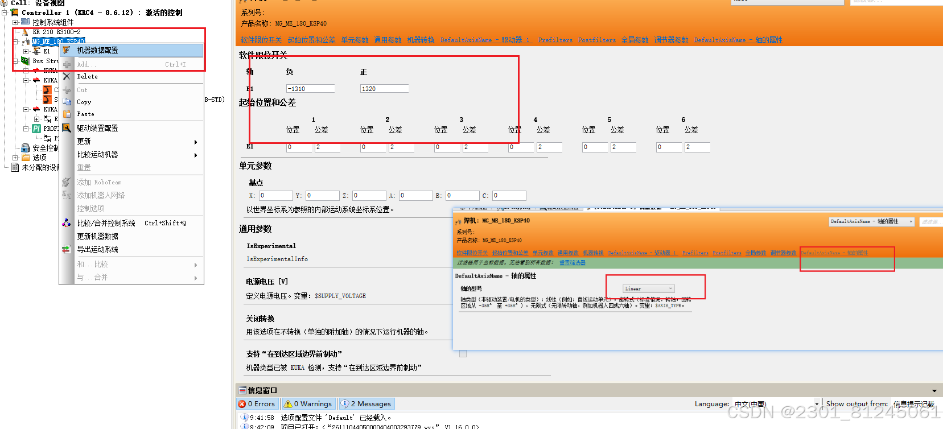This screenshot has height=429, width=943.
Task: Open the Prefilters link in top header
Action: [x=555, y=40]
